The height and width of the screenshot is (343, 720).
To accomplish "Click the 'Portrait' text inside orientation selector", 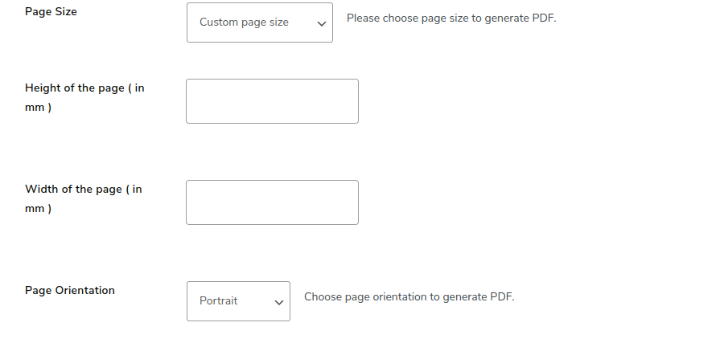I will (219, 300).
